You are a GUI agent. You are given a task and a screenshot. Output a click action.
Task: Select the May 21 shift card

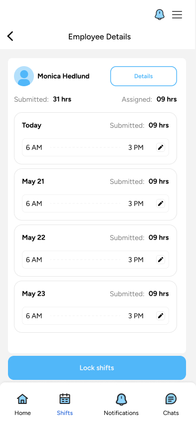pos(95,194)
